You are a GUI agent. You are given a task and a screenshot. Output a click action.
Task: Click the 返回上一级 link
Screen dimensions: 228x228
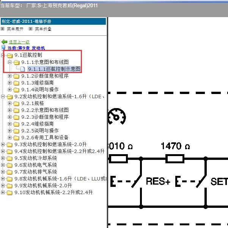pos(19,42)
